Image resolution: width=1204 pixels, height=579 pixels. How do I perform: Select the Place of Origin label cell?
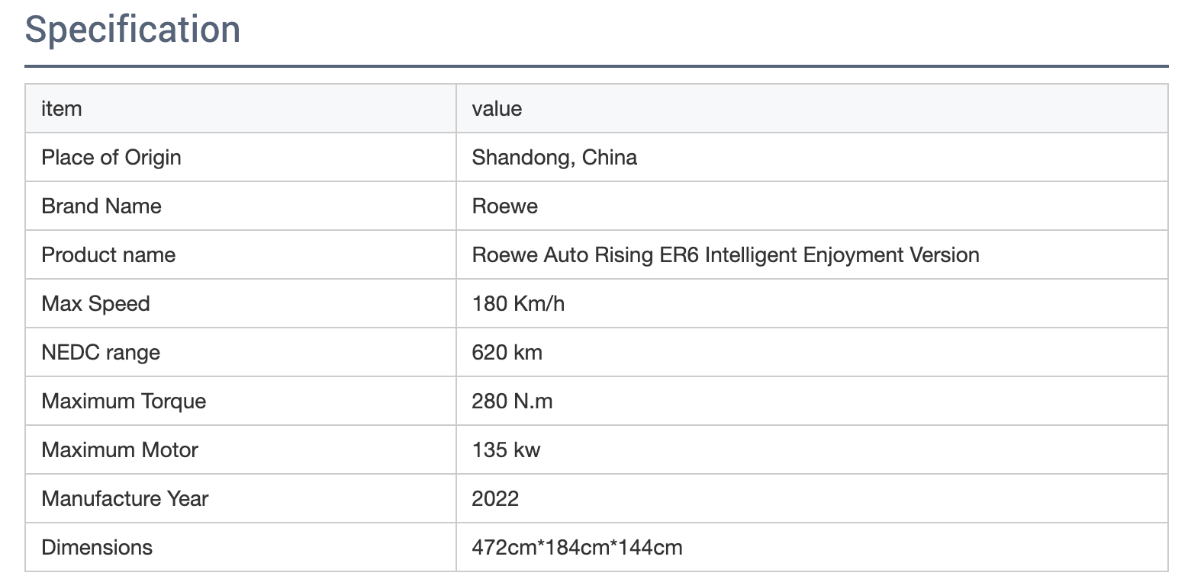click(111, 158)
